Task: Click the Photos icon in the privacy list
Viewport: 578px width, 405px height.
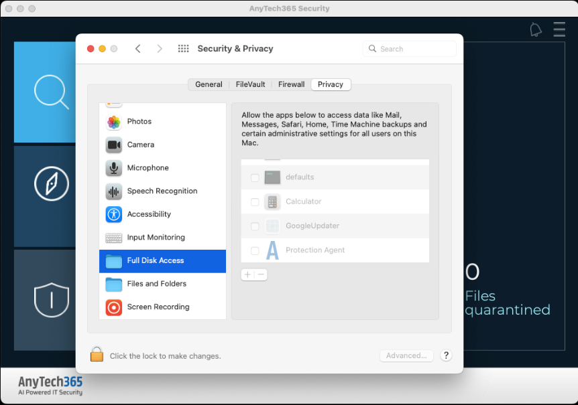Action: 114,122
